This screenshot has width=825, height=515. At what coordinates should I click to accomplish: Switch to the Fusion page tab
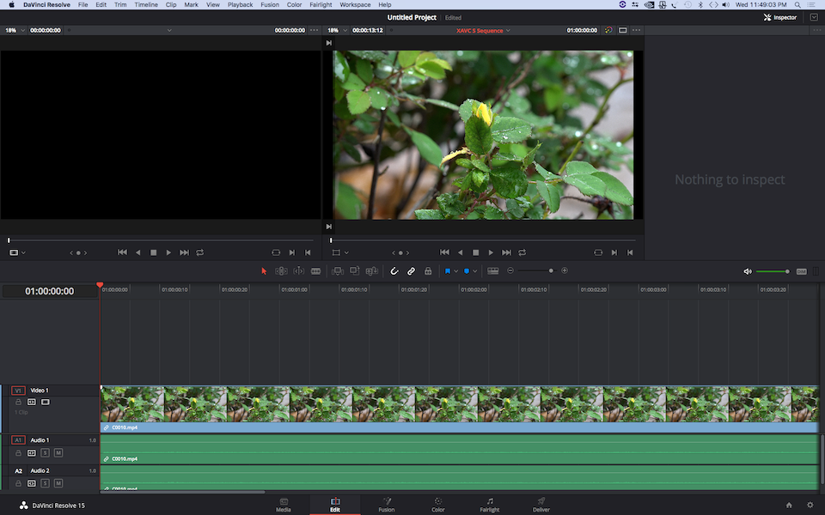coord(386,505)
